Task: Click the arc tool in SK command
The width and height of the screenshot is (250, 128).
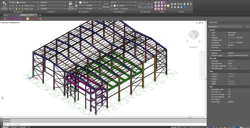Action: pos(145,7)
